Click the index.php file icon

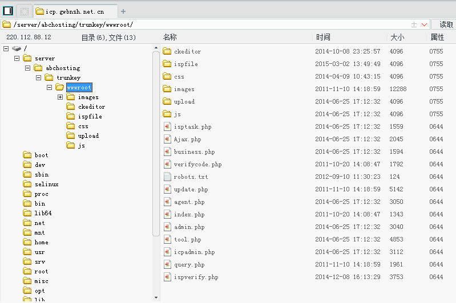point(167,214)
